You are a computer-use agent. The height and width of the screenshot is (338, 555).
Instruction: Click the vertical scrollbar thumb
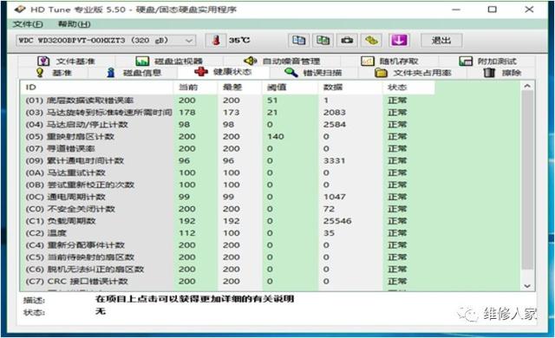click(527, 180)
